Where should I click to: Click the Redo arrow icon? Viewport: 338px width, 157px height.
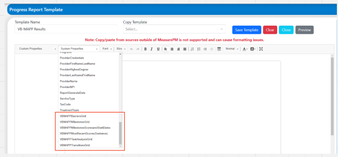coord(138,49)
